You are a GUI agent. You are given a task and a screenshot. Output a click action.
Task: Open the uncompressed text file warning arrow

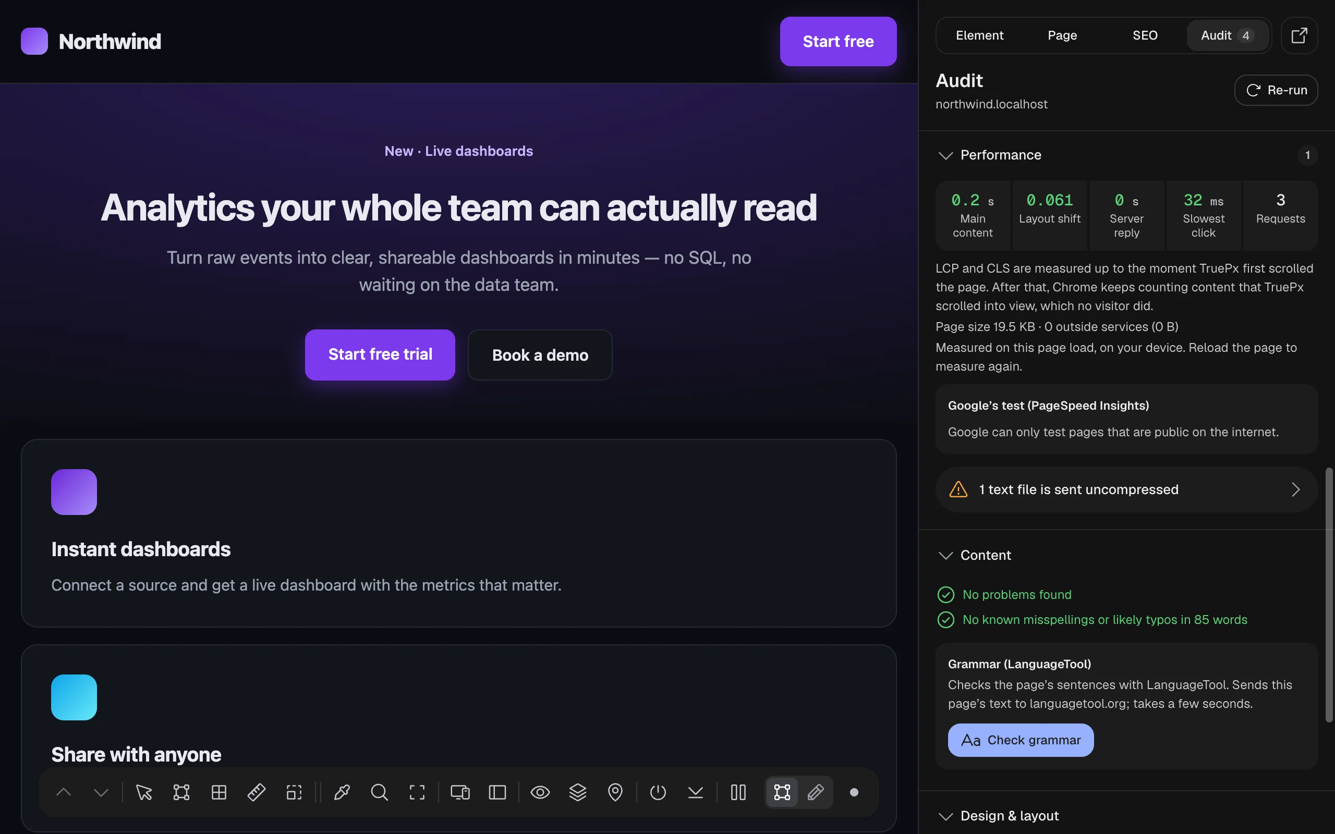1295,489
